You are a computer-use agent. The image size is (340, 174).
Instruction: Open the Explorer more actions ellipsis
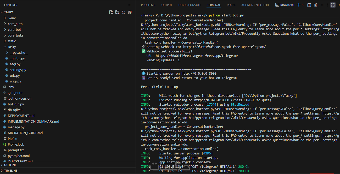[130, 5]
